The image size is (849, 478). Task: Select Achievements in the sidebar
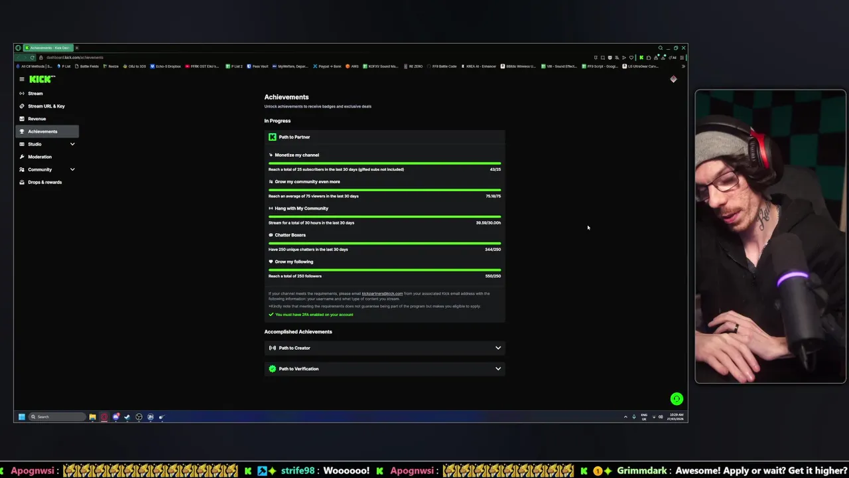pos(46,131)
